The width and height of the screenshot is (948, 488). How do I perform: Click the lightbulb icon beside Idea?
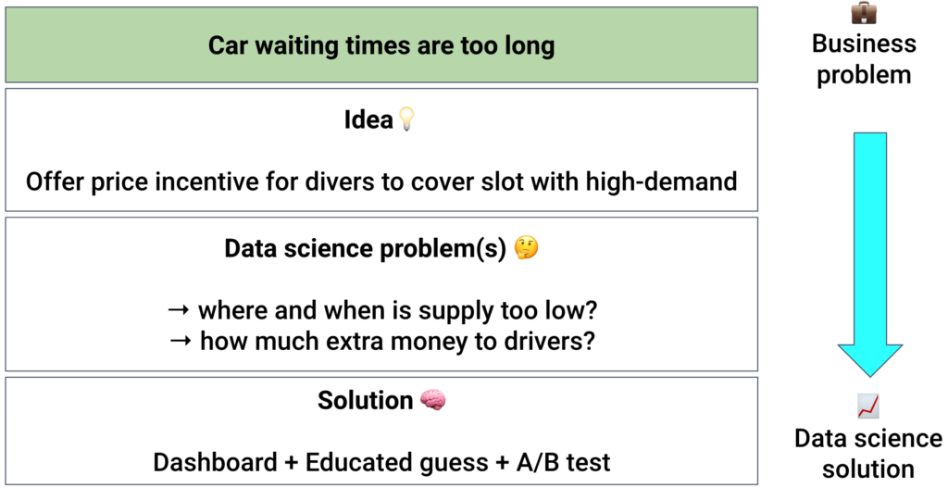(x=406, y=119)
